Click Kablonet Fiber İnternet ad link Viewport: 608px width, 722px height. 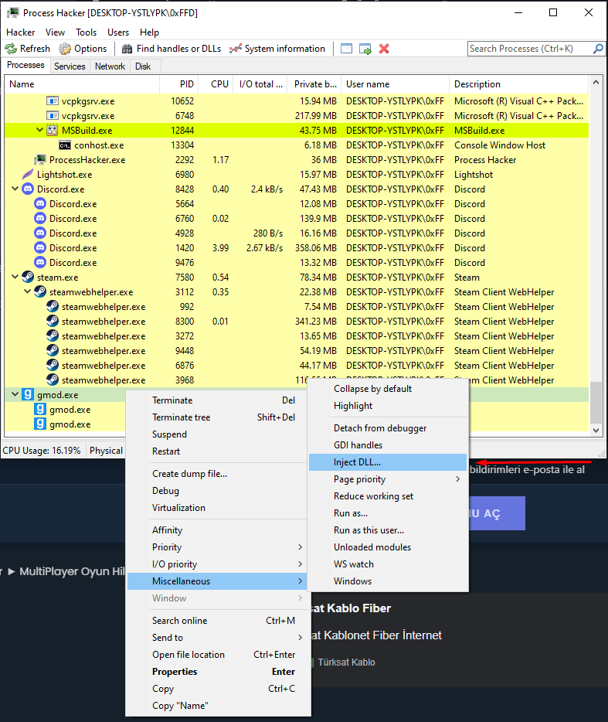[376, 635]
